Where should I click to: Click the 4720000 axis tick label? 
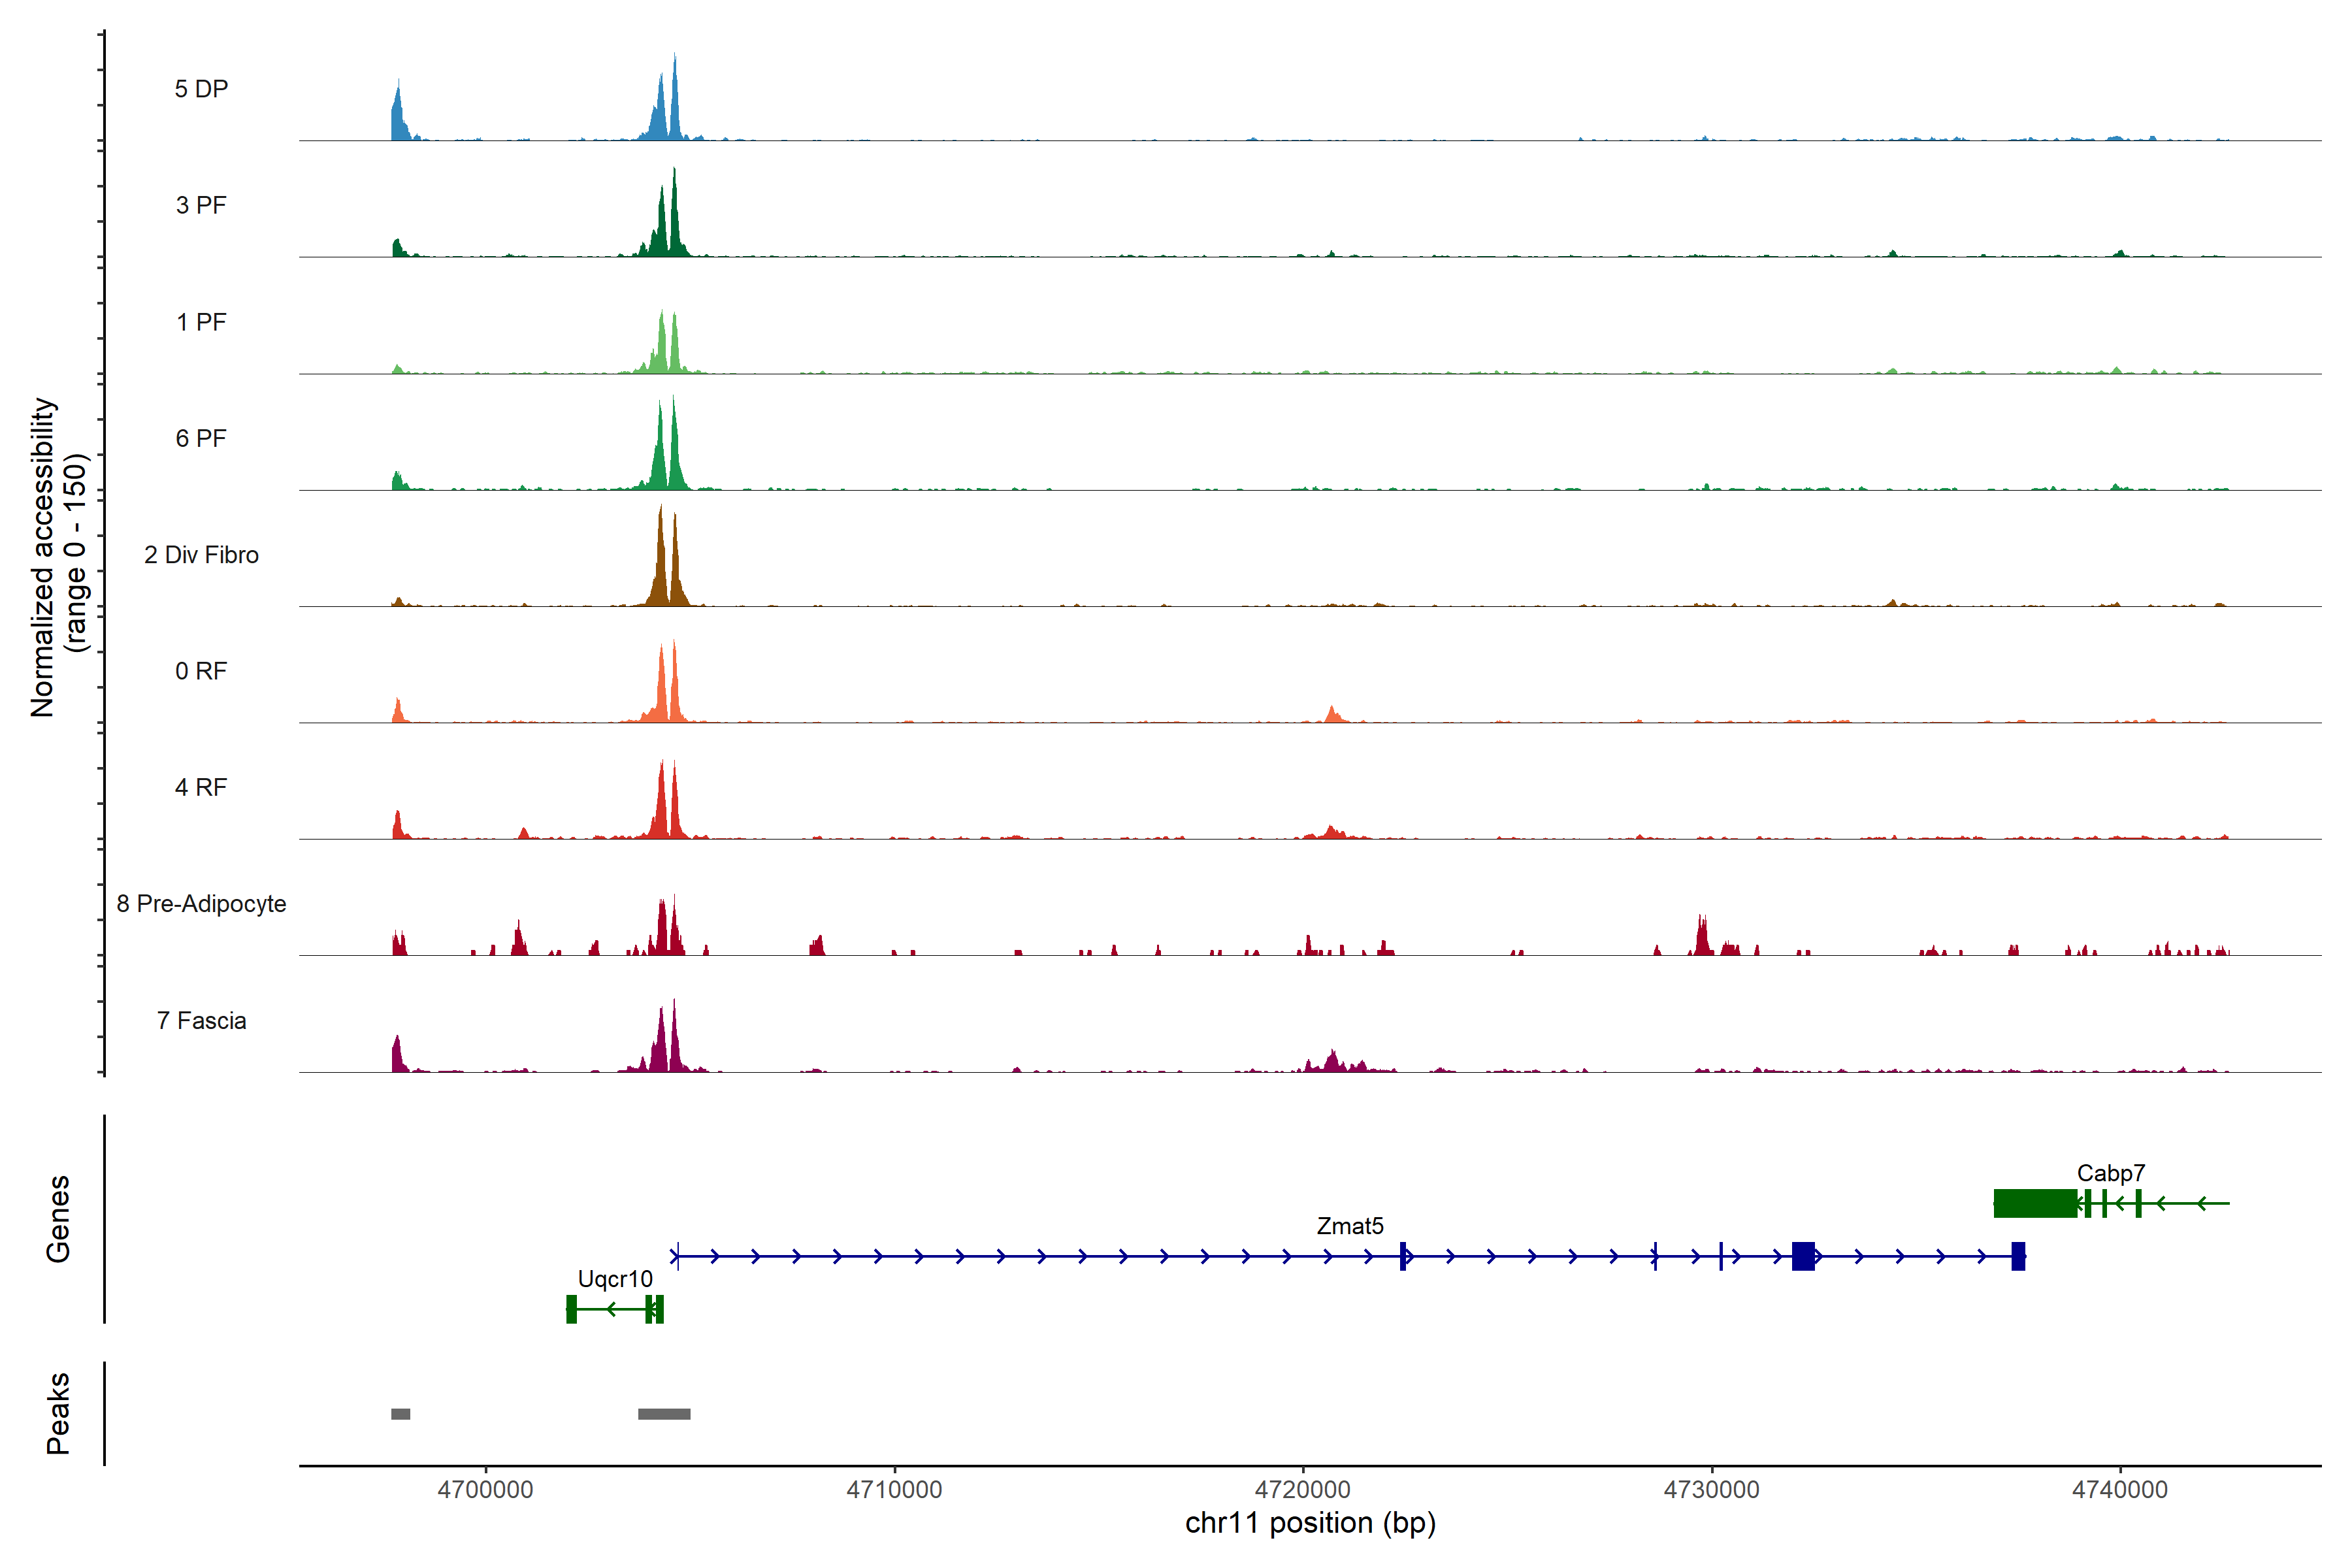pyautogui.click(x=1302, y=1489)
